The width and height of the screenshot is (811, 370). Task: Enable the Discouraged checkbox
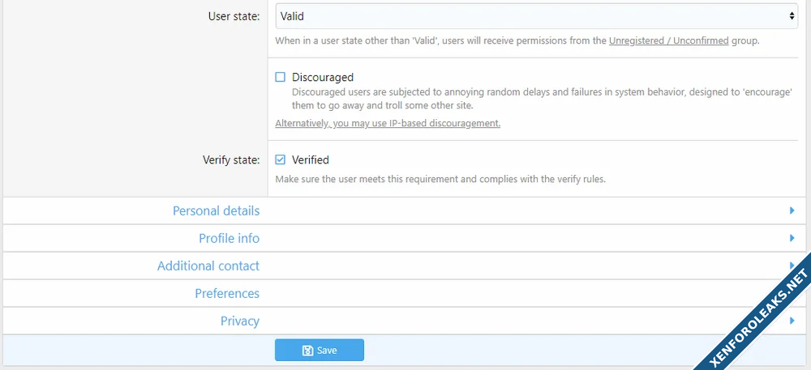pyautogui.click(x=281, y=78)
